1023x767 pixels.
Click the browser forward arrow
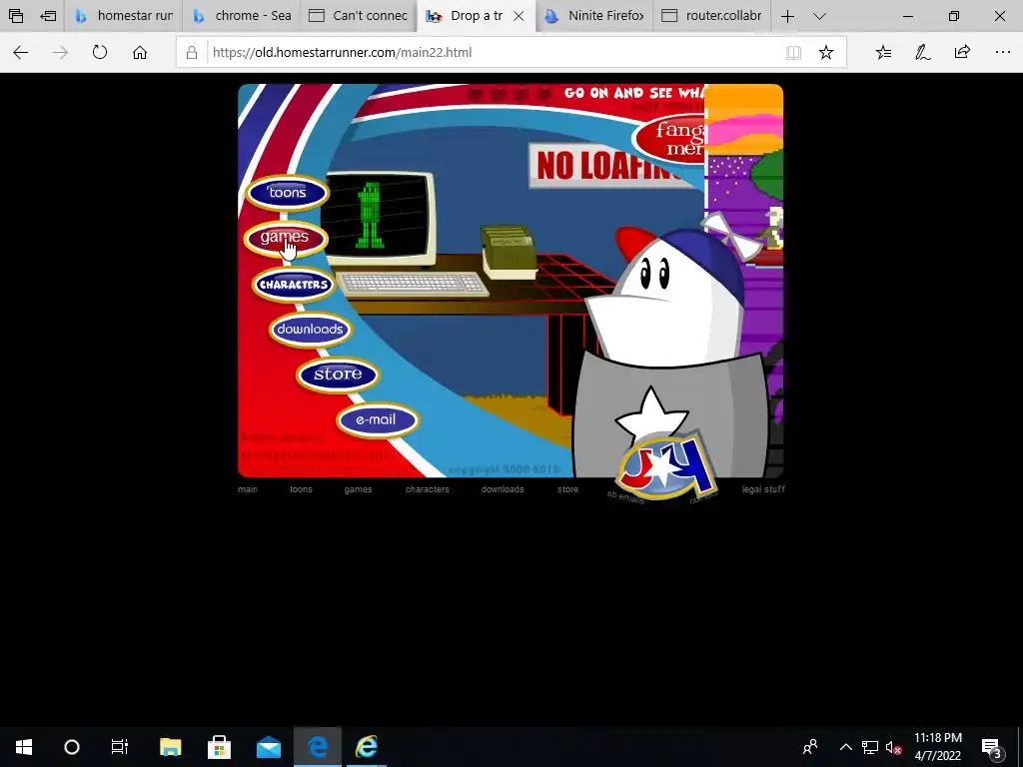pyautogui.click(x=60, y=52)
